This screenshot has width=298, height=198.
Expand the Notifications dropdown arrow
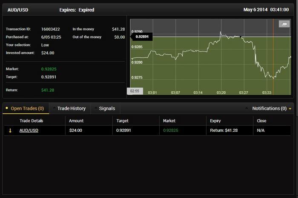click(x=290, y=109)
